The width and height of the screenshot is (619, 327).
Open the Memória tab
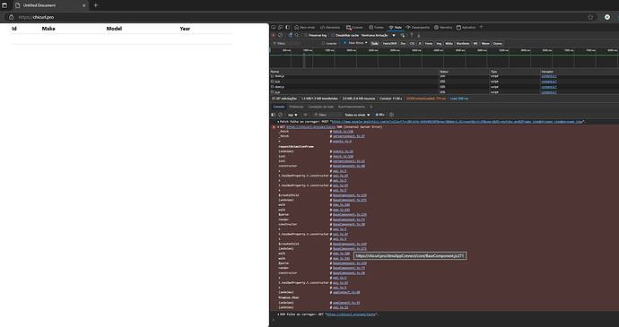(x=444, y=27)
